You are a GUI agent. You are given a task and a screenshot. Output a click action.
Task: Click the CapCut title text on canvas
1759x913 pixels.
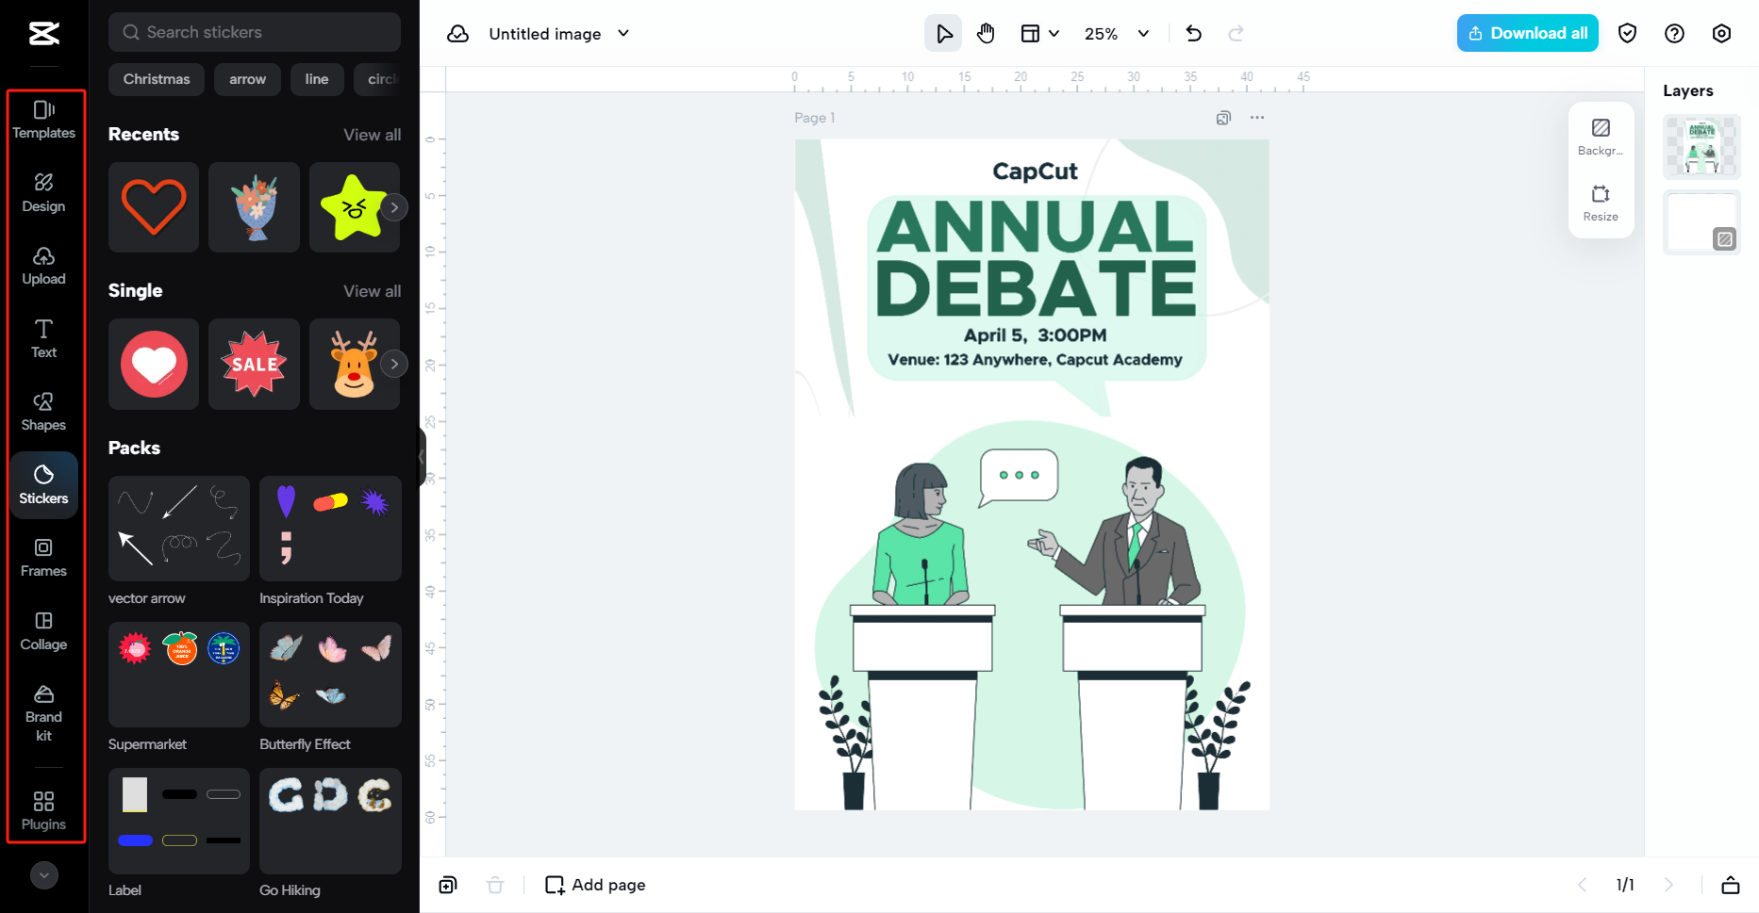pos(1035,171)
